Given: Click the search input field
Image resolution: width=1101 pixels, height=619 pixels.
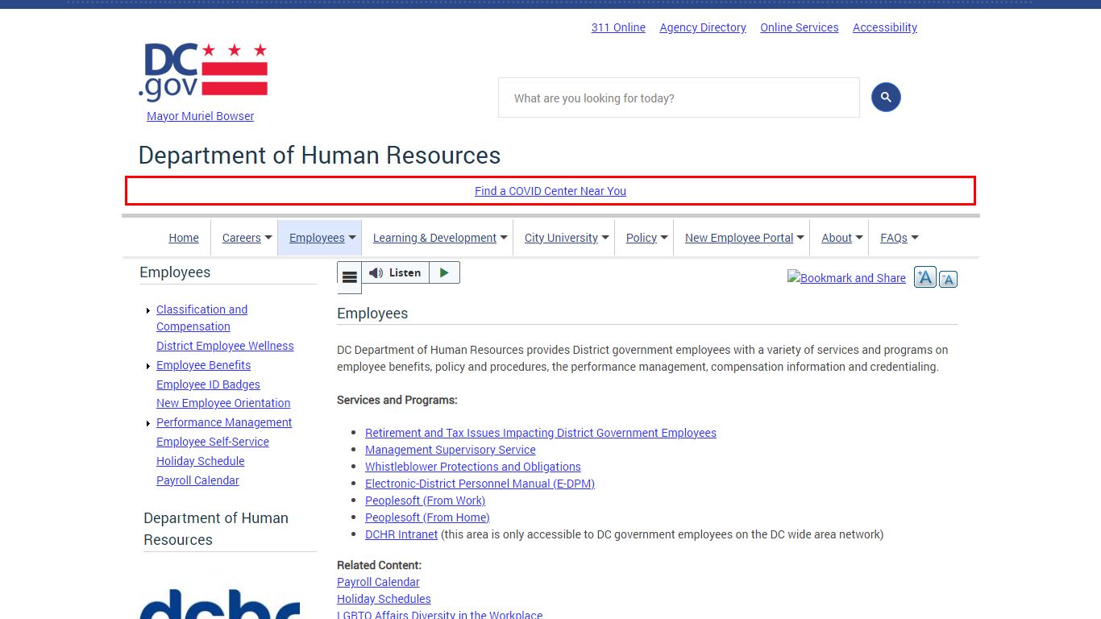Looking at the screenshot, I should 679,98.
